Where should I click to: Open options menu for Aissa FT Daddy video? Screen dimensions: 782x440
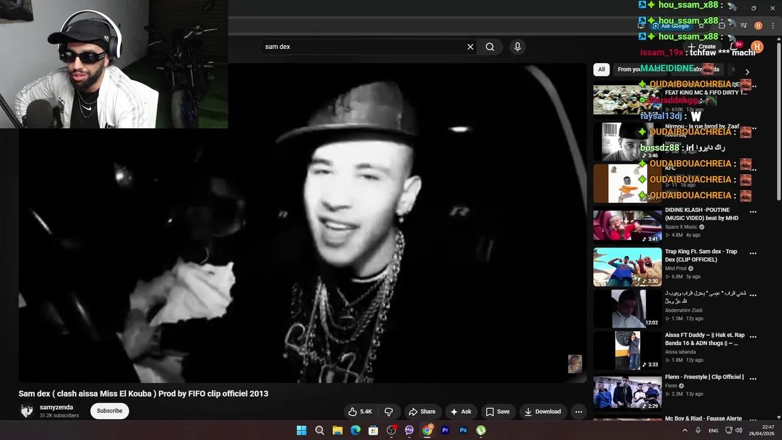pyautogui.click(x=753, y=337)
